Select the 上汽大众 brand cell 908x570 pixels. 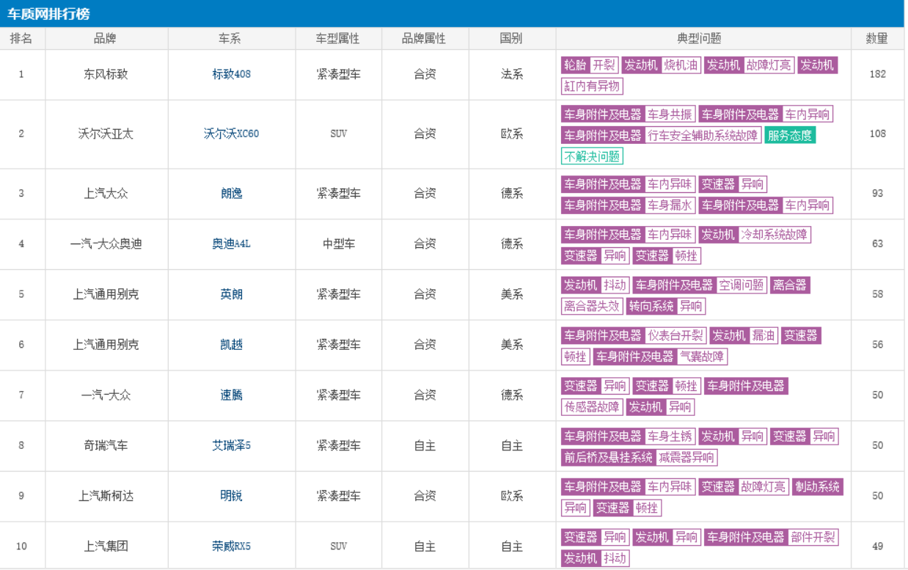[x=106, y=193]
